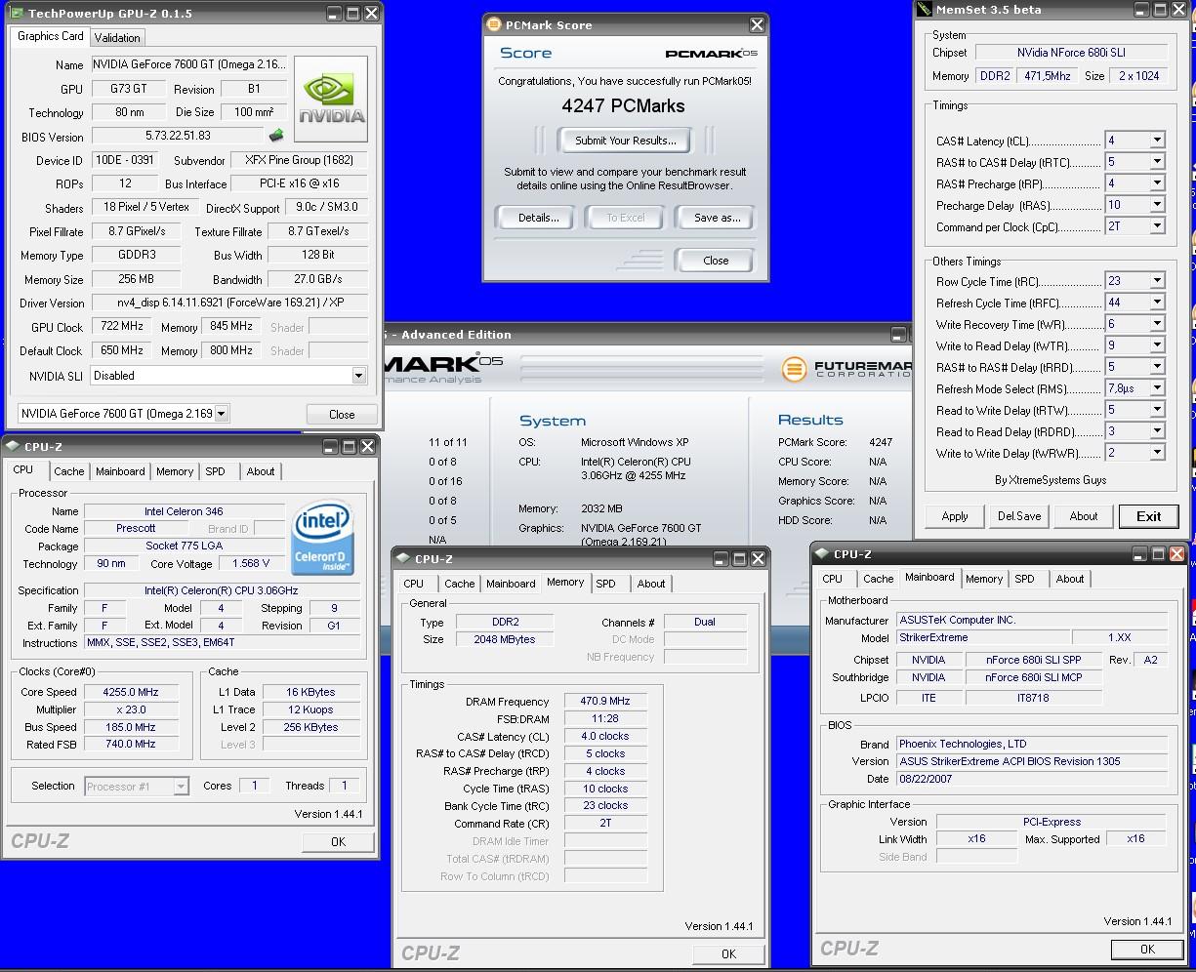The image size is (1196, 972).
Task: Open the RAS# to RAS# Delay (tRRD) dropdown
Action: (1157, 367)
